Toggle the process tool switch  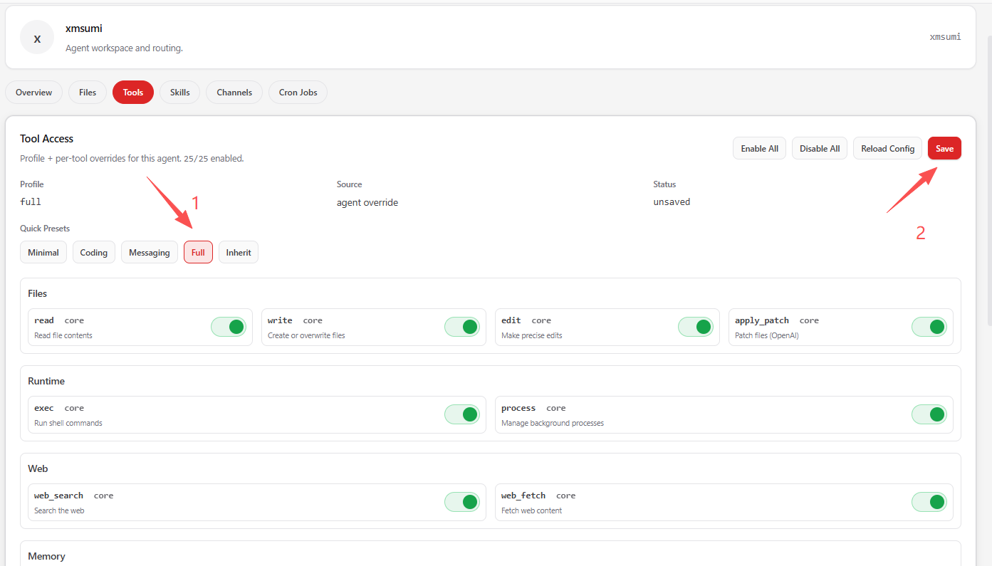point(929,414)
